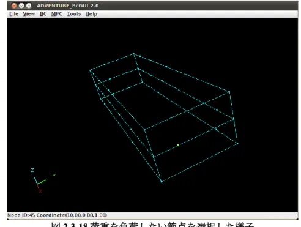The image size is (301, 227).
Task: Click the green Y axis label
Action: tap(54, 174)
